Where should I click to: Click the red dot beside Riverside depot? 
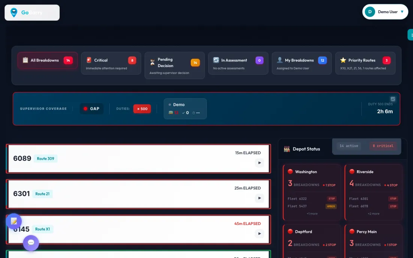click(x=352, y=171)
